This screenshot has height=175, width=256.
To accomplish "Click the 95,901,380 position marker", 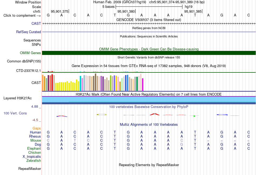I will tap(126, 11).
